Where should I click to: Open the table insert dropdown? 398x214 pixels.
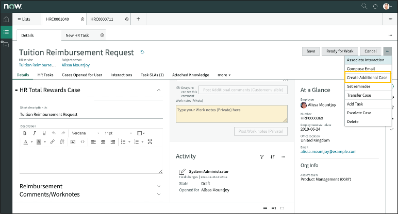pyautogui.click(x=141, y=133)
